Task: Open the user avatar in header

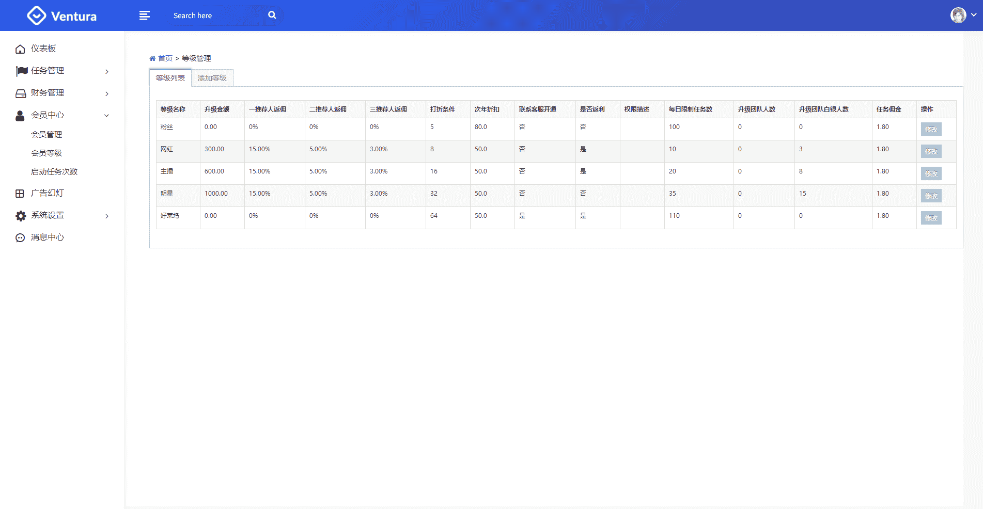Action: (x=958, y=15)
